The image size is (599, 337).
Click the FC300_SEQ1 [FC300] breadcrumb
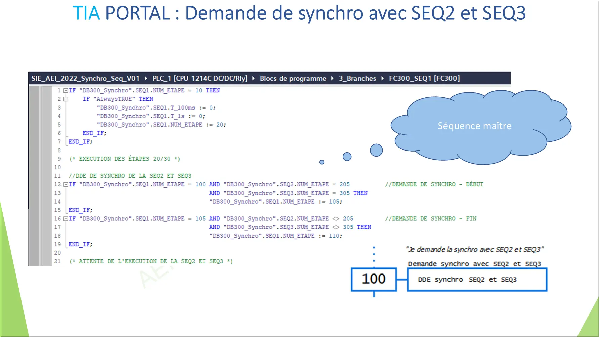coord(424,78)
